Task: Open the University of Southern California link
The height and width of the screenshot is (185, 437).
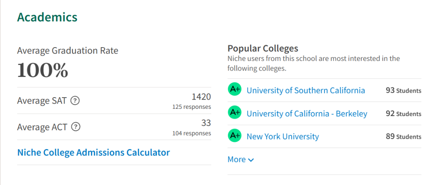Action: click(306, 90)
